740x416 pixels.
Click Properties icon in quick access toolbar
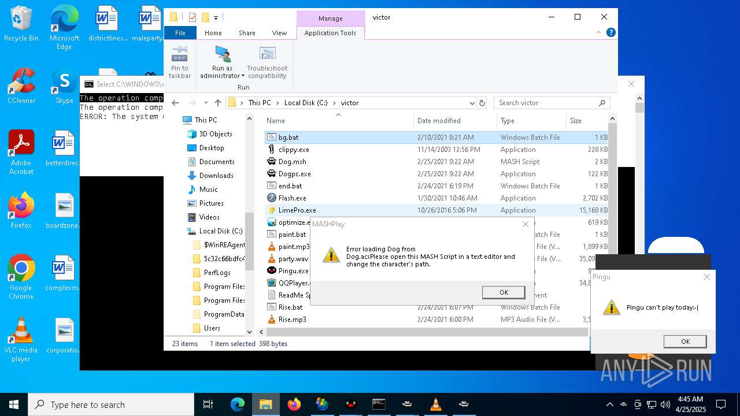[x=193, y=17]
